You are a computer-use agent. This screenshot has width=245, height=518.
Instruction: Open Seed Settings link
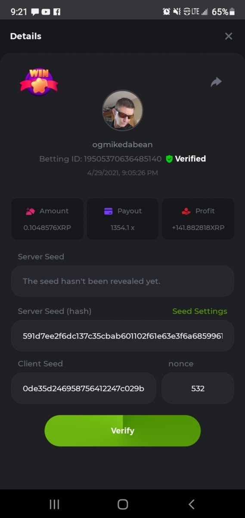click(x=200, y=311)
